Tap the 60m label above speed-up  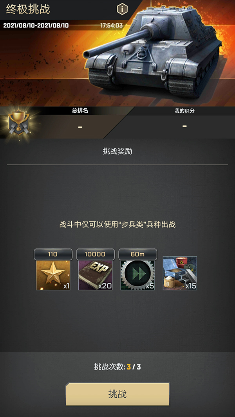(x=137, y=254)
